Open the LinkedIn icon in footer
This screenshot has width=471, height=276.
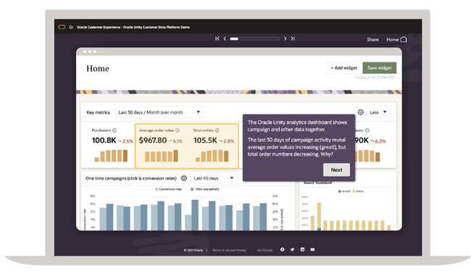(302, 250)
